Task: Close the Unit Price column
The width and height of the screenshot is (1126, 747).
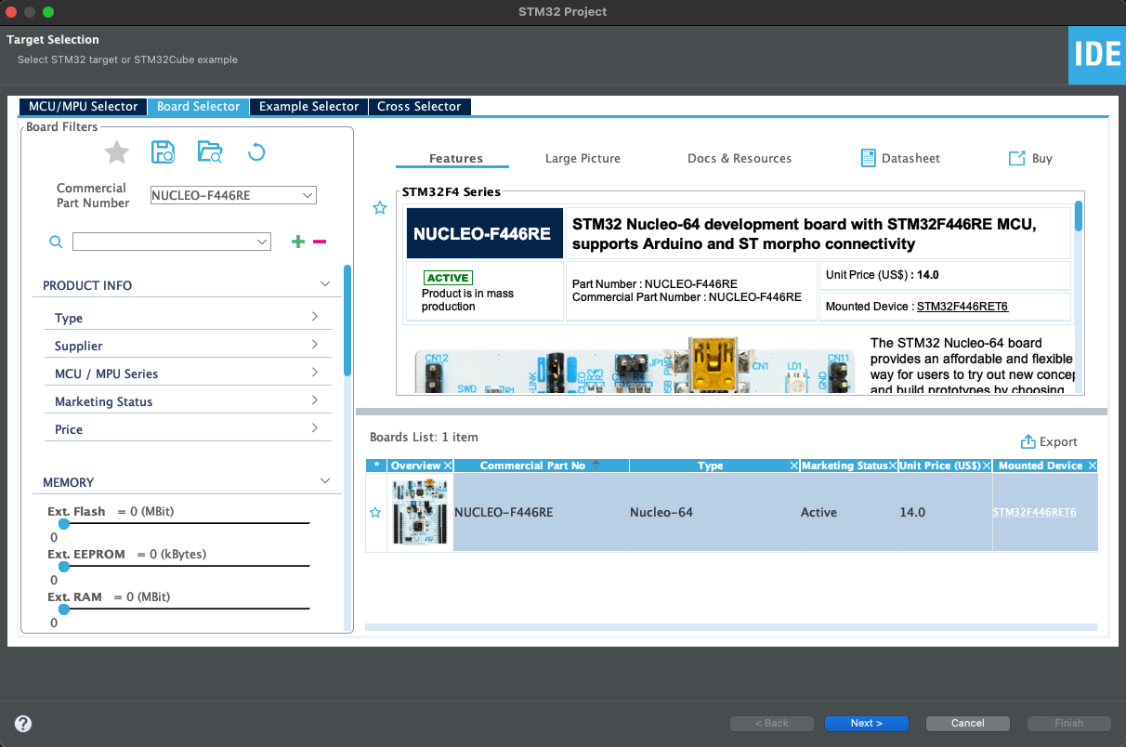Action: pos(988,465)
